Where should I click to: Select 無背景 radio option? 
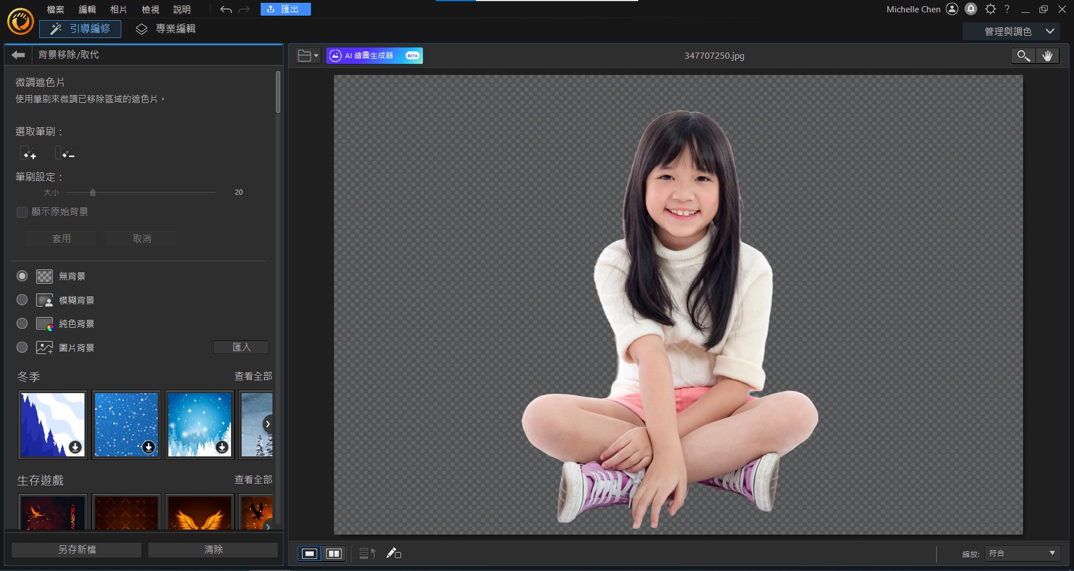tap(22, 276)
